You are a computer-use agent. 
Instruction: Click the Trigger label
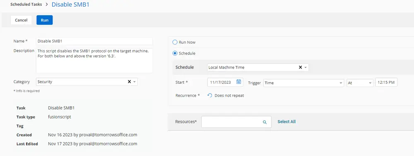pos(255,83)
